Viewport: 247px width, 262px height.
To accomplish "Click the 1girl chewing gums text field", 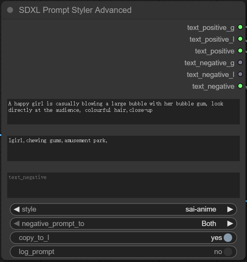I will 123,148.
